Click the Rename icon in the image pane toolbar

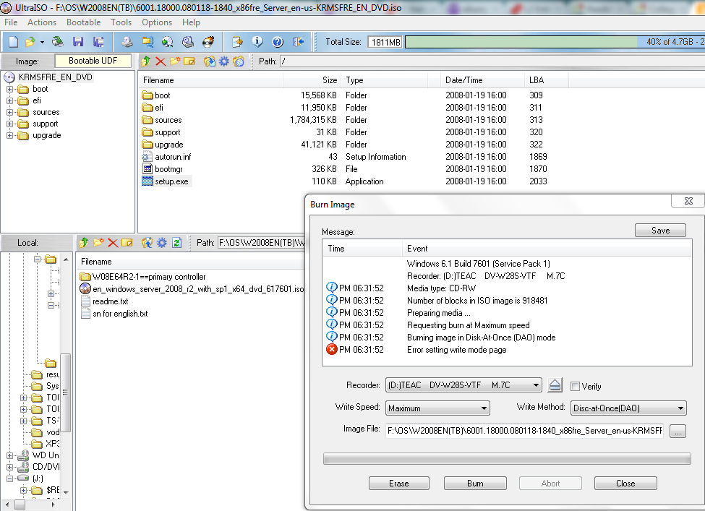(x=189, y=61)
